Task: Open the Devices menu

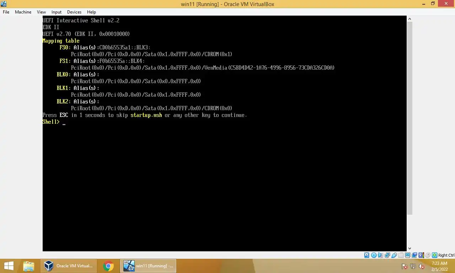Action: (74, 12)
